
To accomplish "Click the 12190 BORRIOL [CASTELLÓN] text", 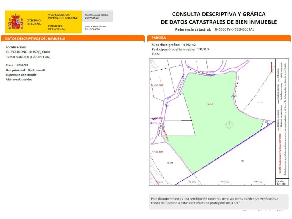I will pos(28,57).
